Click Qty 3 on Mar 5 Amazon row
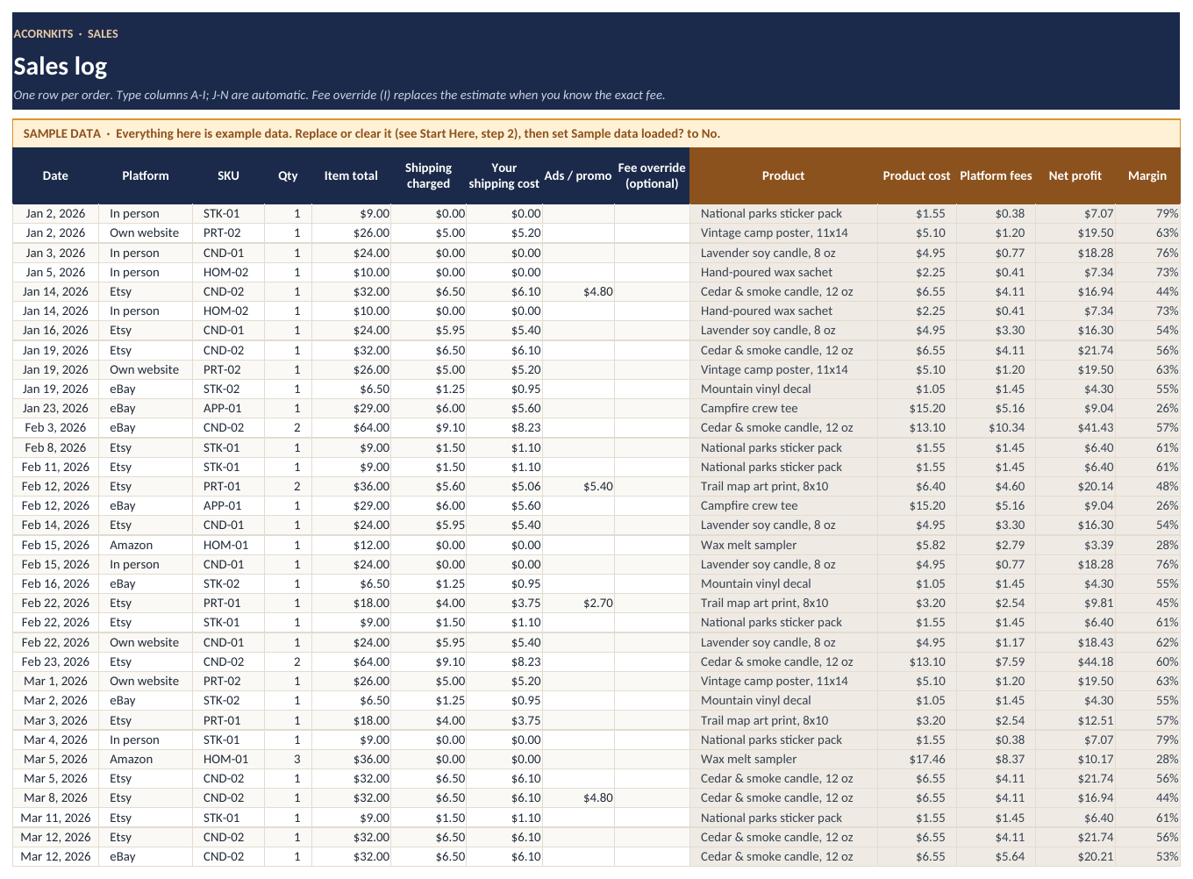 (x=289, y=759)
